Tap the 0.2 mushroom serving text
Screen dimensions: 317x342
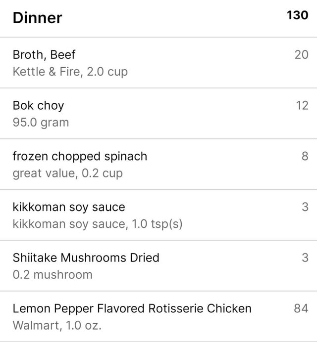point(53,275)
